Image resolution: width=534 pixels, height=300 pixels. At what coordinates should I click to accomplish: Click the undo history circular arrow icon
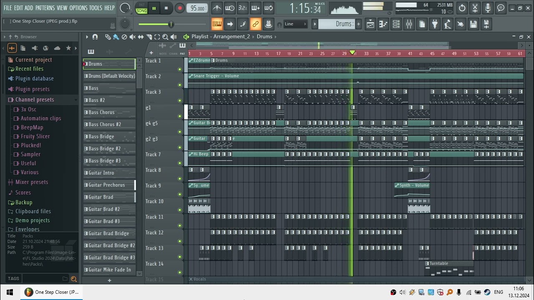tap(462, 8)
